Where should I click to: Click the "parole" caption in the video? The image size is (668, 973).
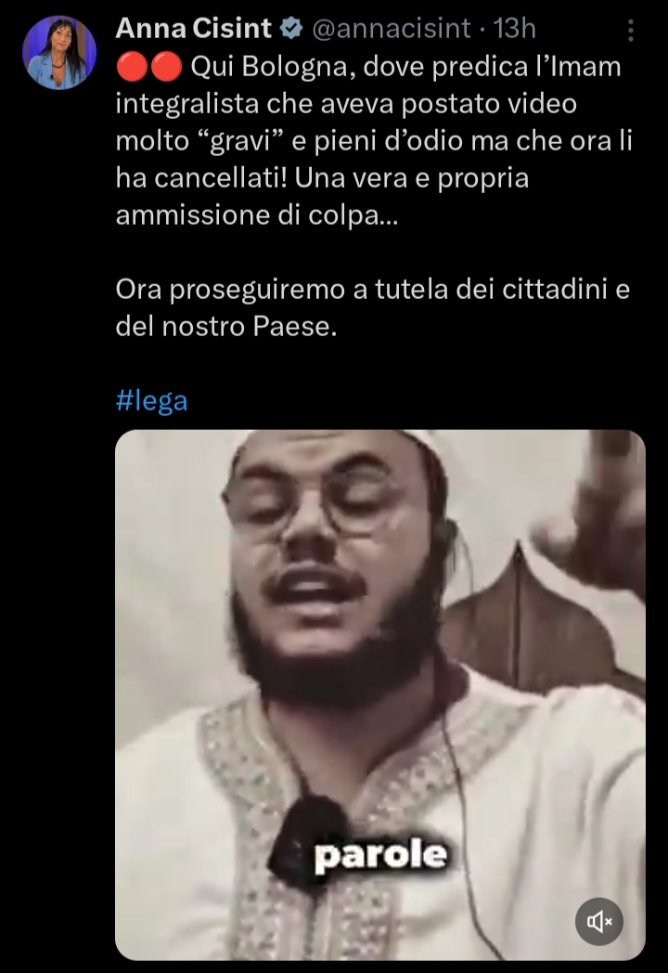point(380,856)
